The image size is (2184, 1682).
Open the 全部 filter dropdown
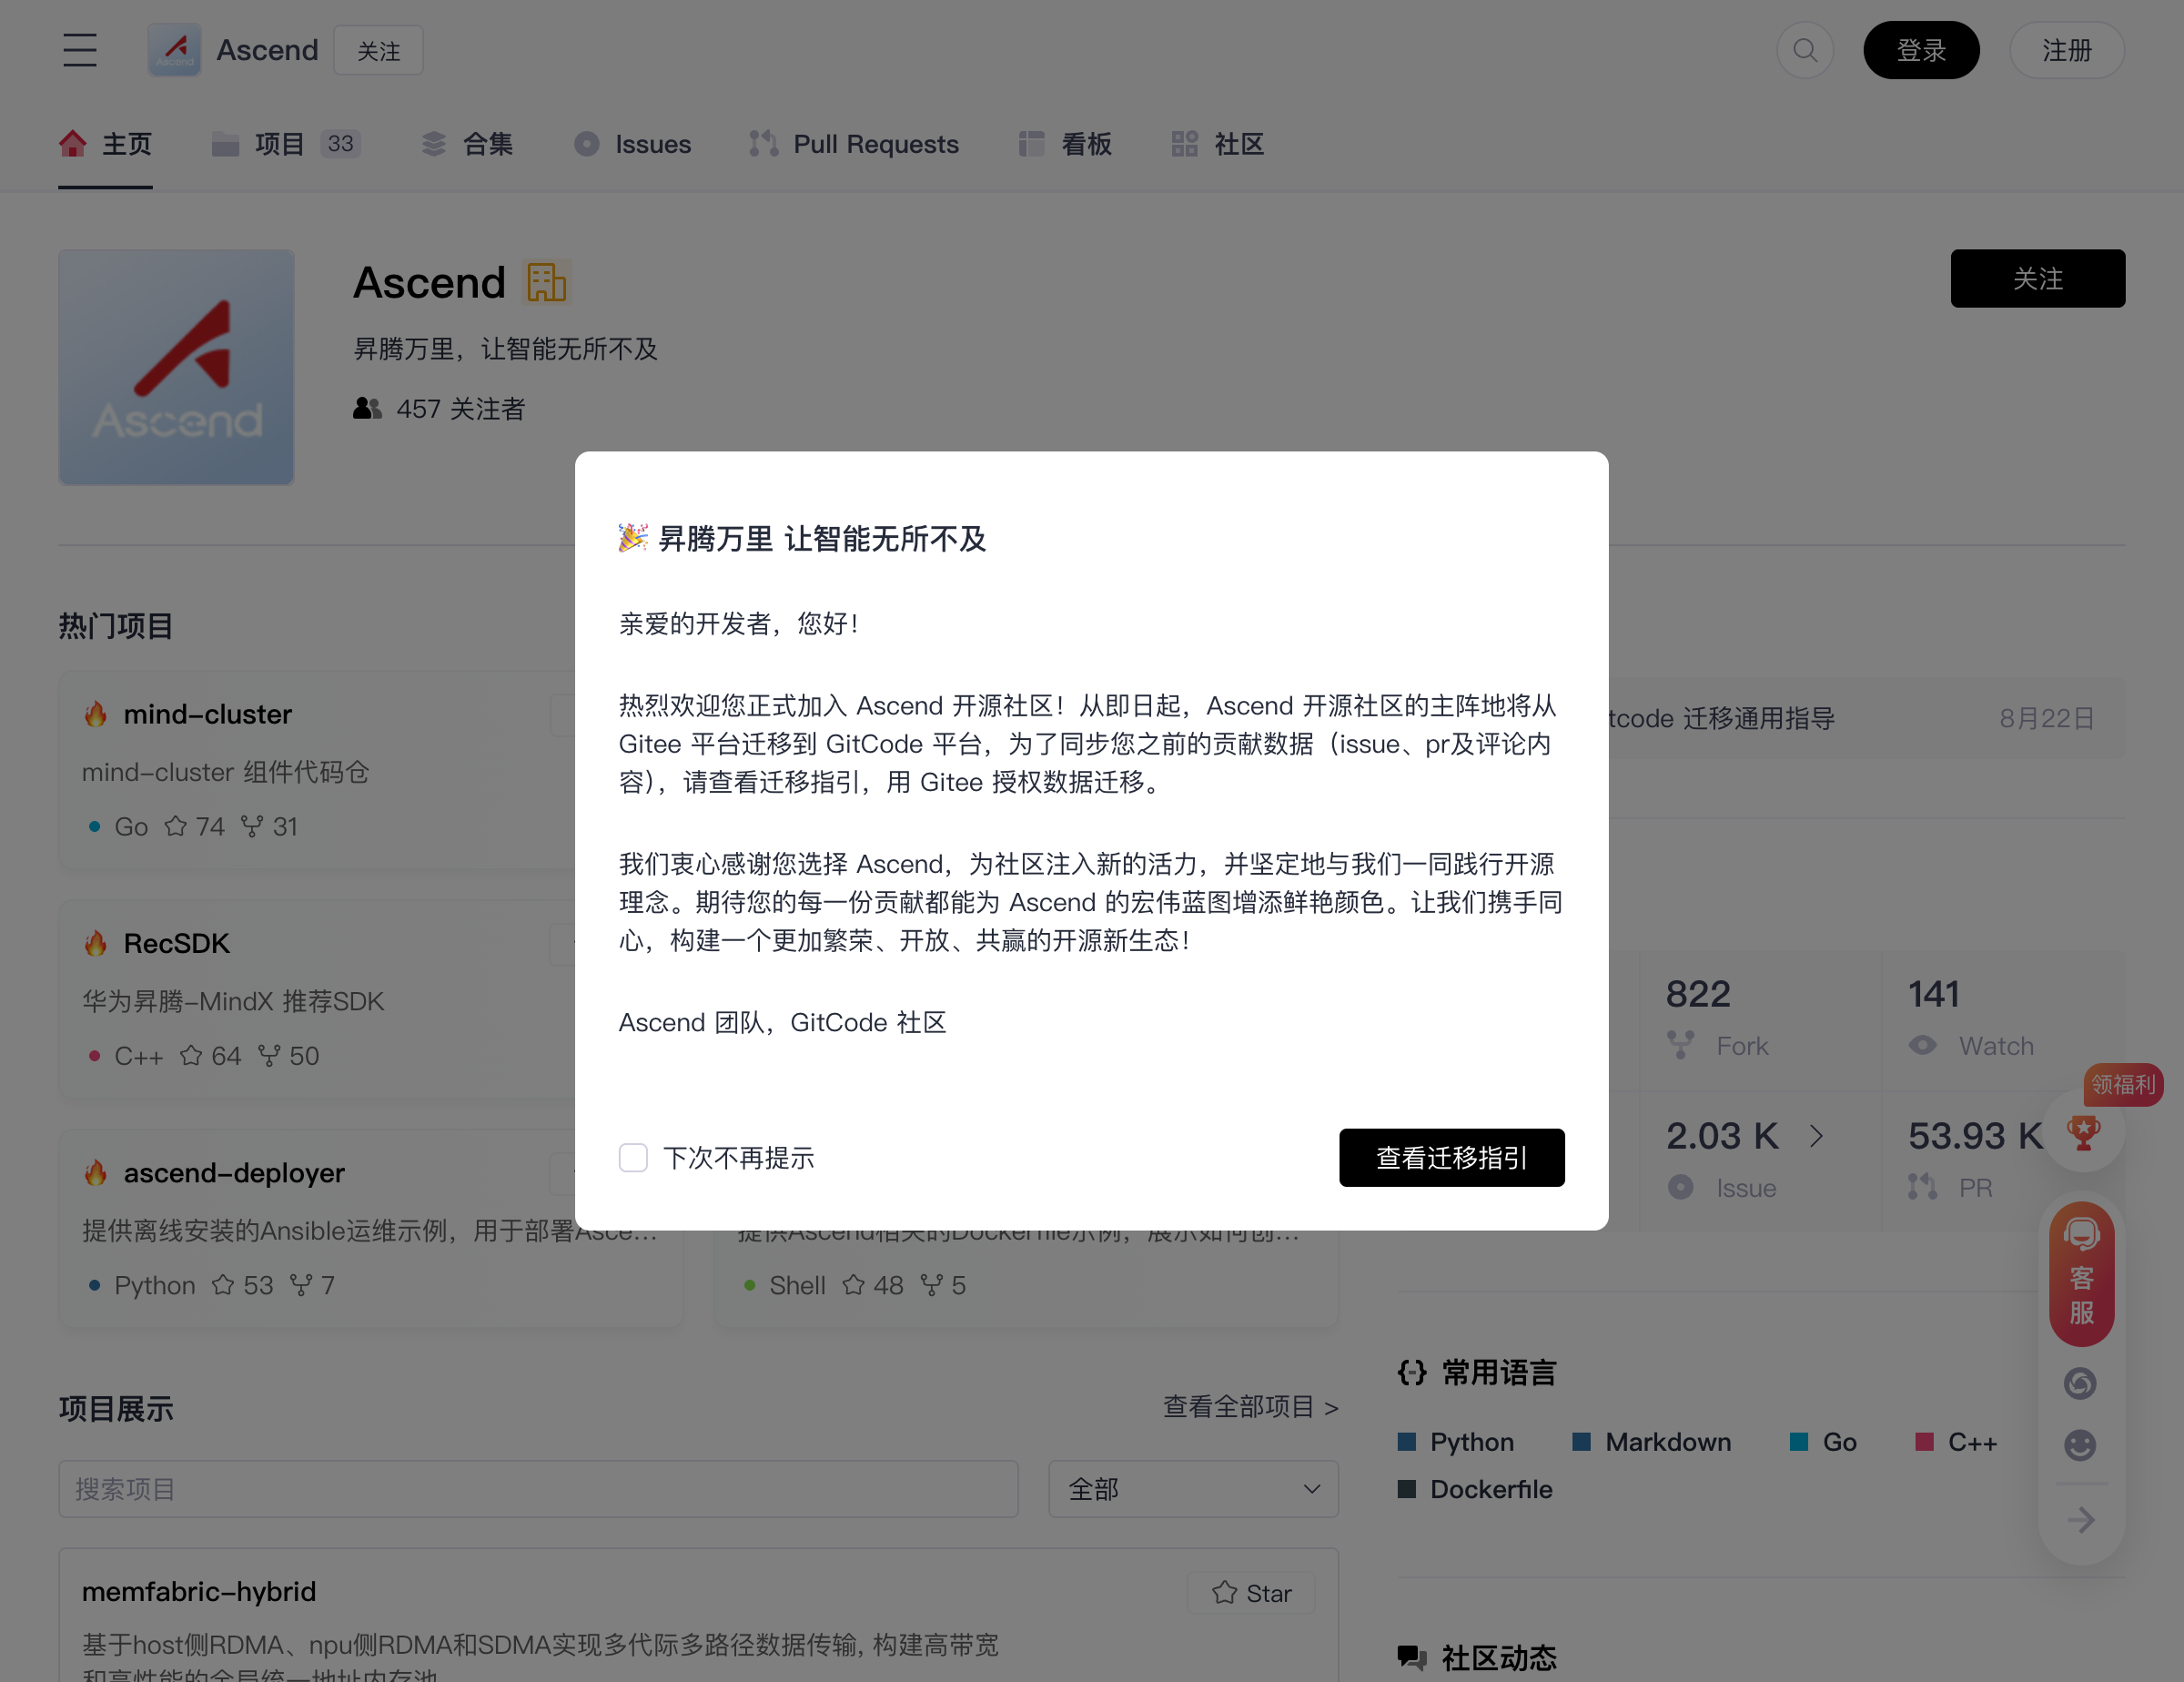pos(1193,1489)
